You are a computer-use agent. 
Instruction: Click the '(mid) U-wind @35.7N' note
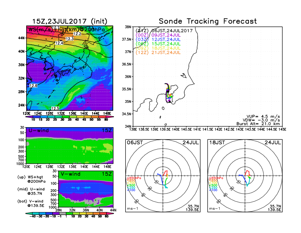point(31,191)
